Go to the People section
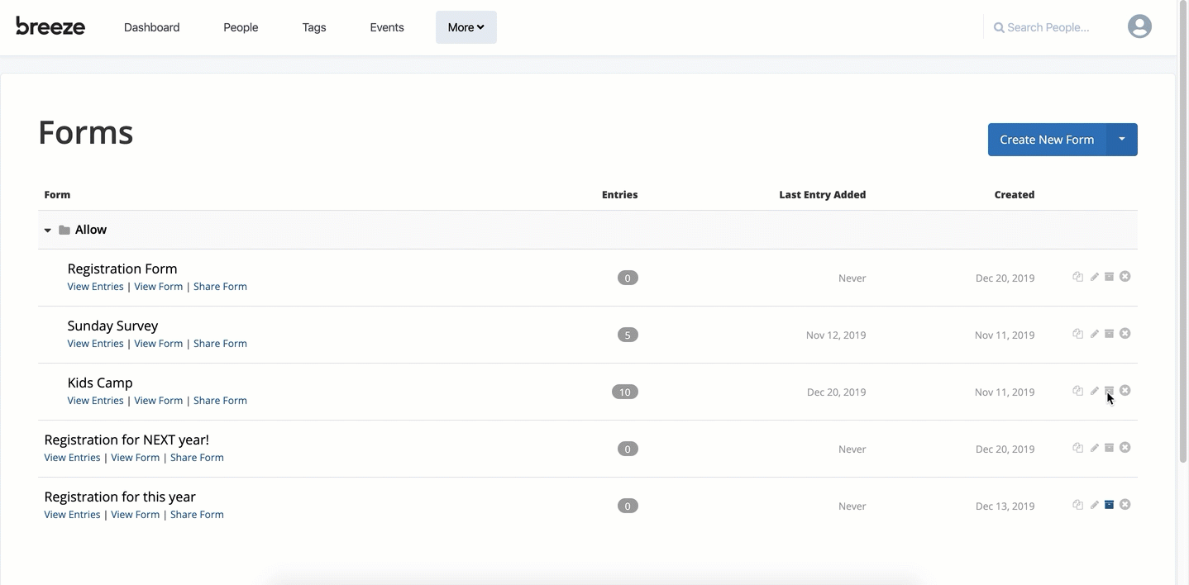This screenshot has width=1189, height=585. [x=240, y=26]
